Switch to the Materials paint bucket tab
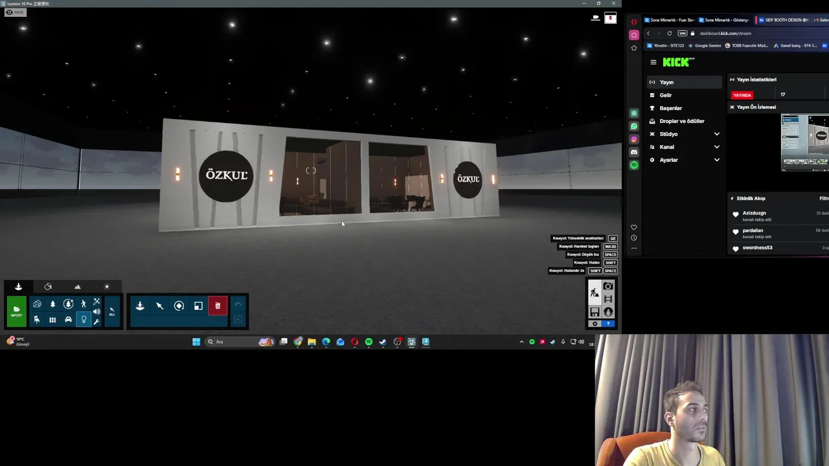Image resolution: width=829 pixels, height=466 pixels. click(48, 287)
